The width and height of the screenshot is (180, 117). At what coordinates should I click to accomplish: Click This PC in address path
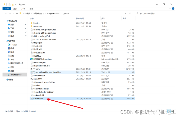[27, 13]
